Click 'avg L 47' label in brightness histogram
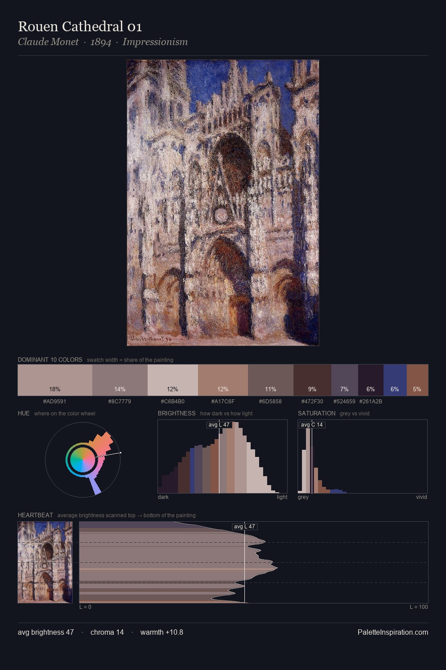The height and width of the screenshot is (670, 446). (x=219, y=425)
